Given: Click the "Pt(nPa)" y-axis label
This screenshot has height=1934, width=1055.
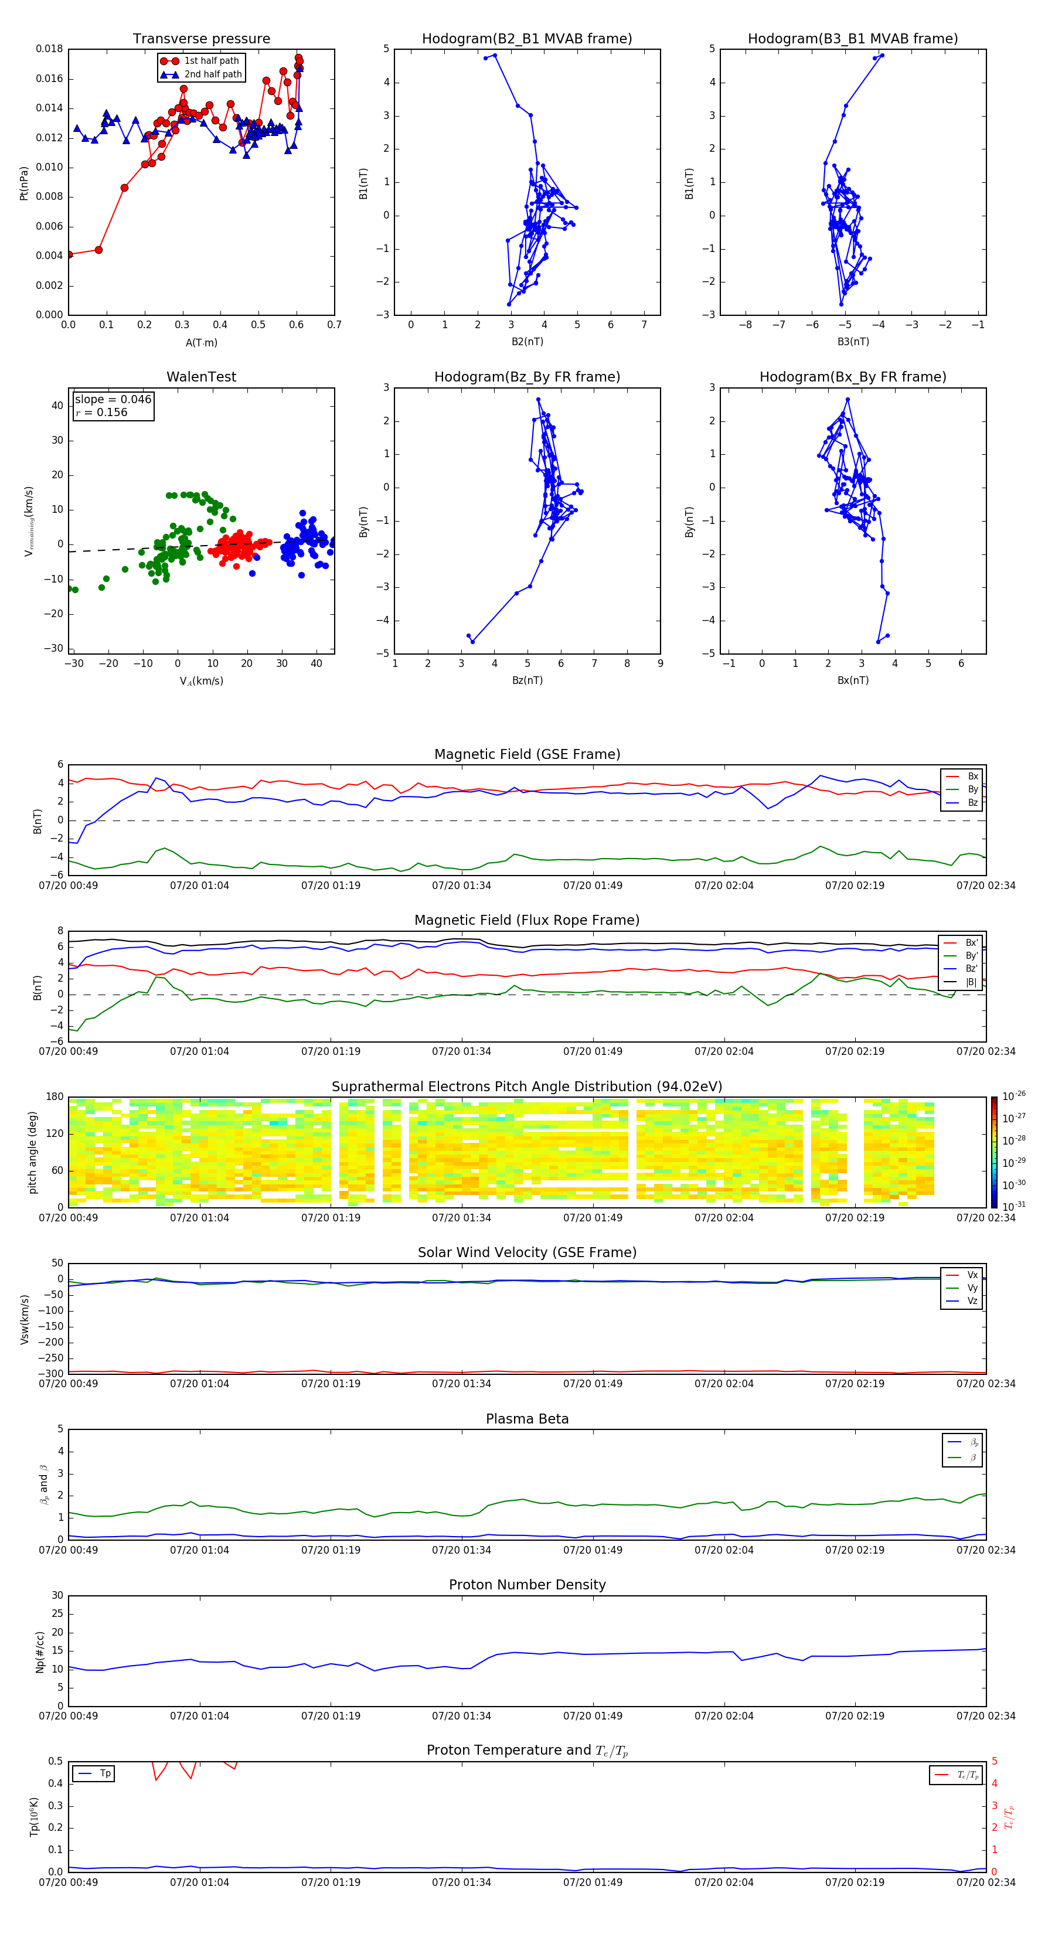Looking at the screenshot, I should coord(24,182).
